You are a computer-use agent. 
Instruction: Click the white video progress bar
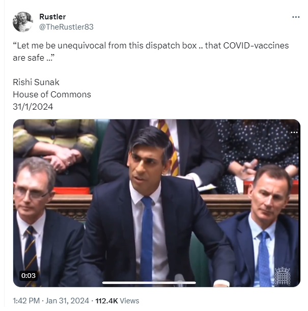[x=149, y=283]
